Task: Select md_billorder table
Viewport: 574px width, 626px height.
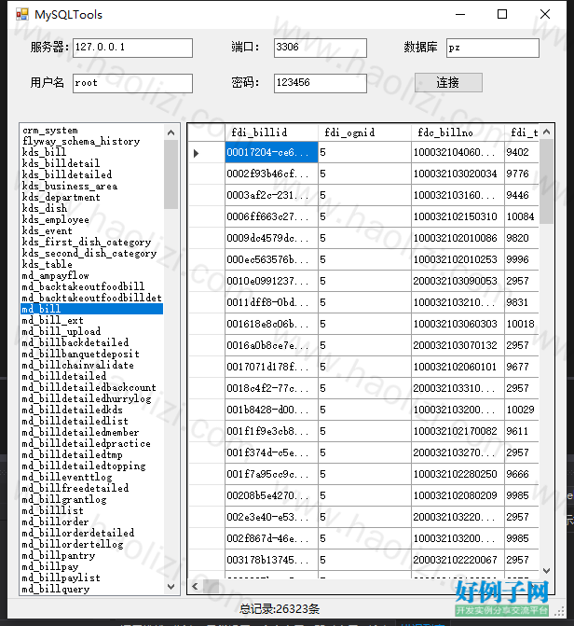Action: click(x=91, y=522)
